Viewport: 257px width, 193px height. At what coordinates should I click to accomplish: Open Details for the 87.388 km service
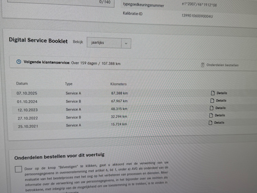[222, 93]
